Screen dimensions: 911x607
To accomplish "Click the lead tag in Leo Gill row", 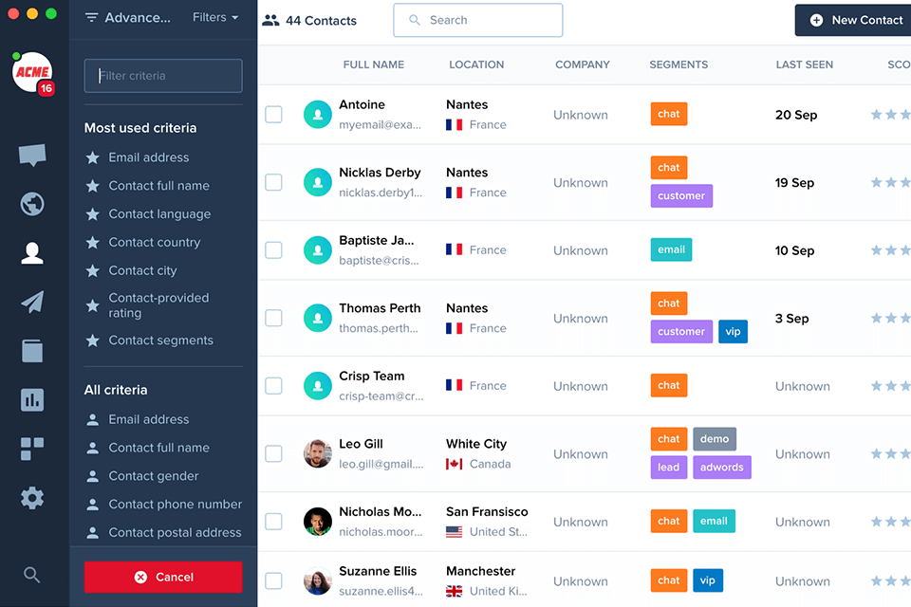I will 669,467.
